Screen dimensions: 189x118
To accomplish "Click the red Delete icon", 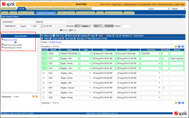I will (x=104, y=36).
